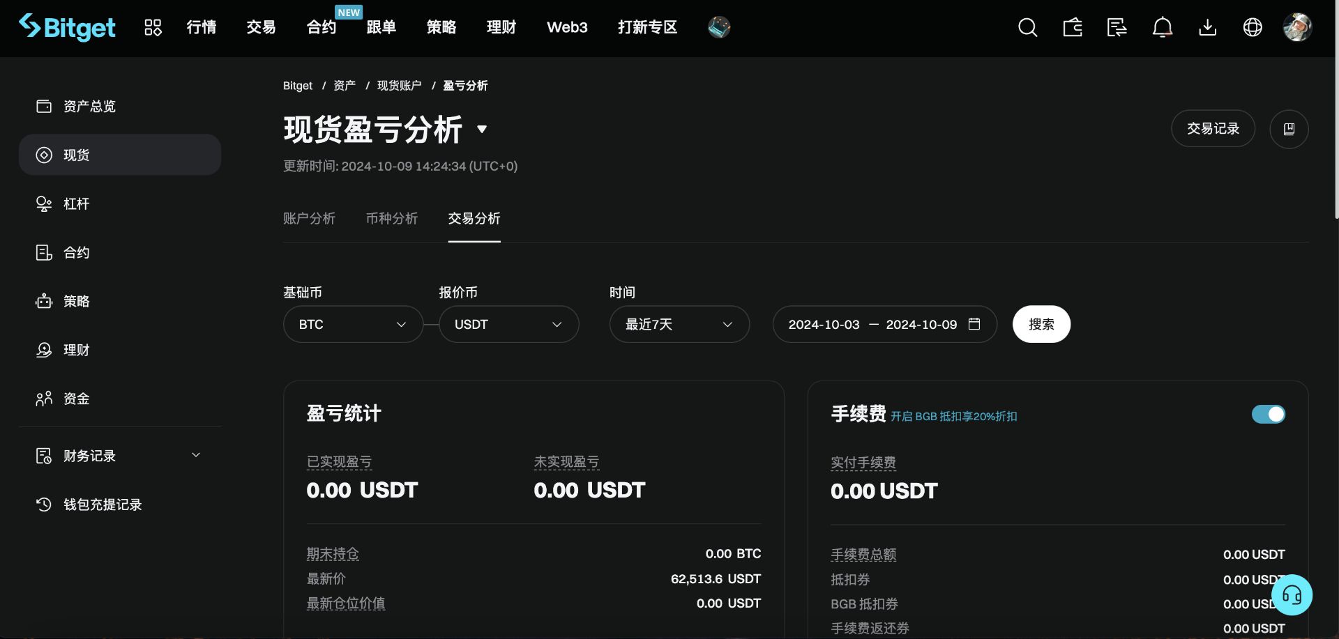Click the Bitget breadcrumb link

tap(298, 86)
